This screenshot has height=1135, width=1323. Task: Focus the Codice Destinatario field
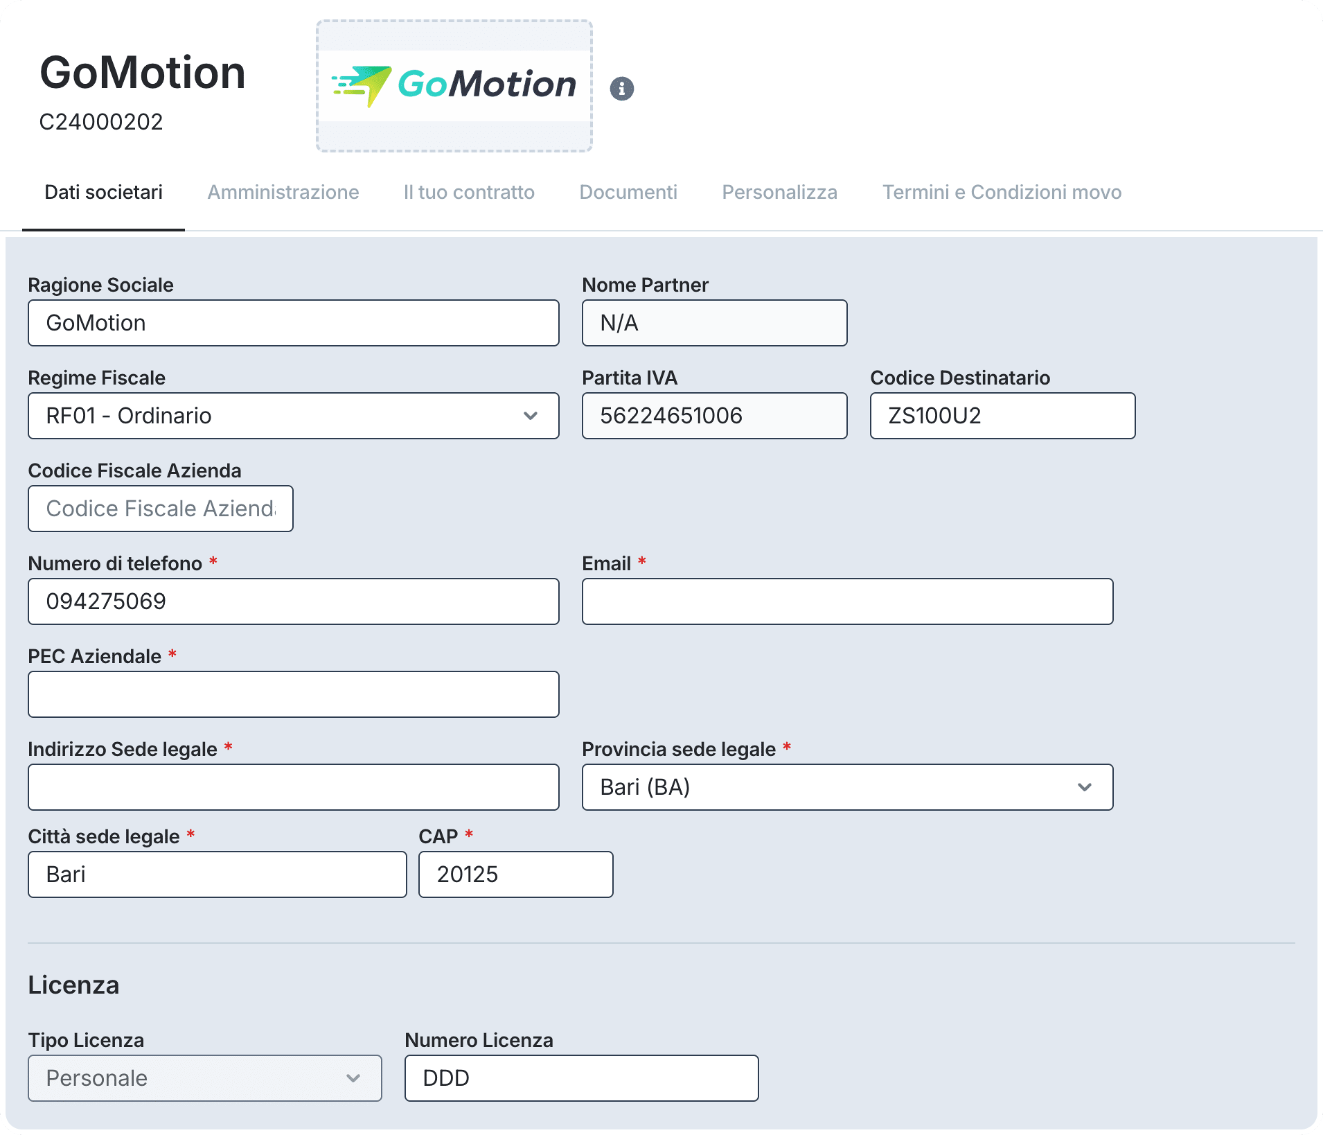point(1002,416)
